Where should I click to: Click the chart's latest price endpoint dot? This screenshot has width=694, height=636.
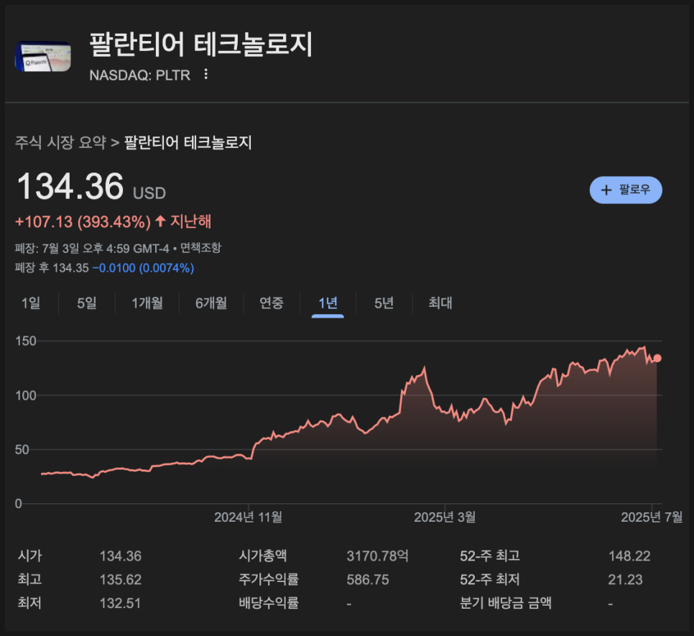(x=657, y=358)
